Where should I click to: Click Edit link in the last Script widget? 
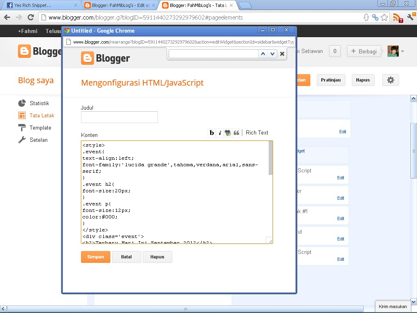tap(341, 259)
